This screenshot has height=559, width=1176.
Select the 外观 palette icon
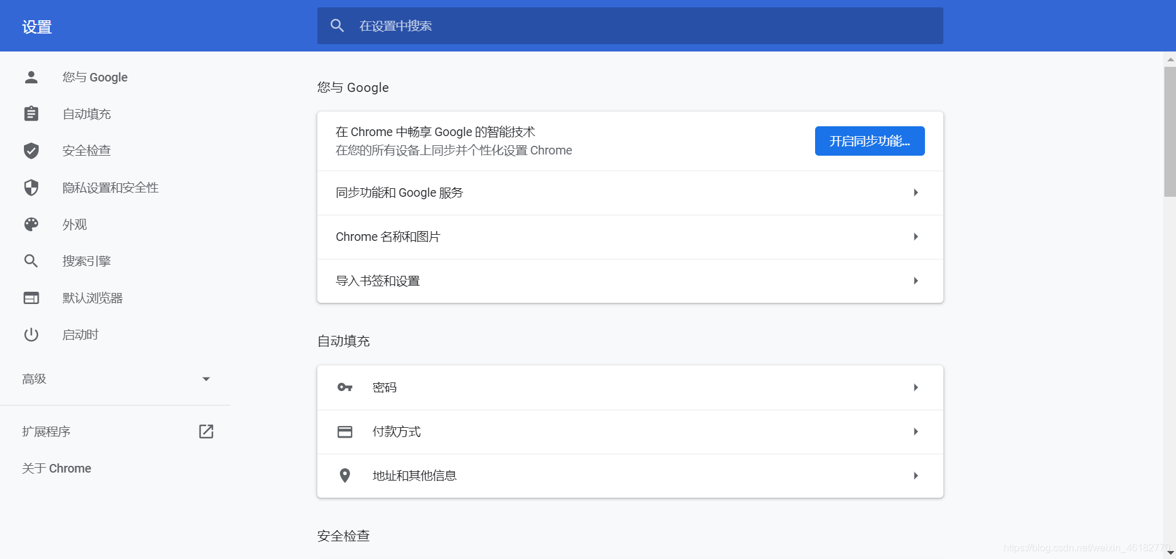[x=31, y=224]
